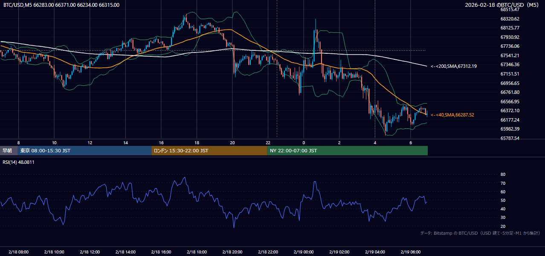The image size is (545, 256).
Task: Click RSI axis level 40
Action: (x=503, y=209)
